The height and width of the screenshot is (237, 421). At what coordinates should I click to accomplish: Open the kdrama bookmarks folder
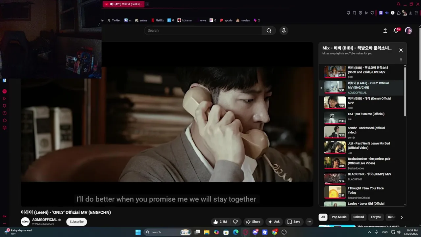pyautogui.click(x=185, y=20)
